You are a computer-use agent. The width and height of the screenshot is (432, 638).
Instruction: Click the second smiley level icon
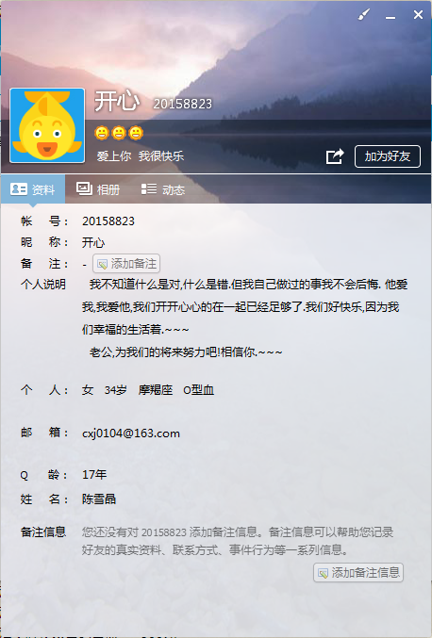tap(119, 133)
